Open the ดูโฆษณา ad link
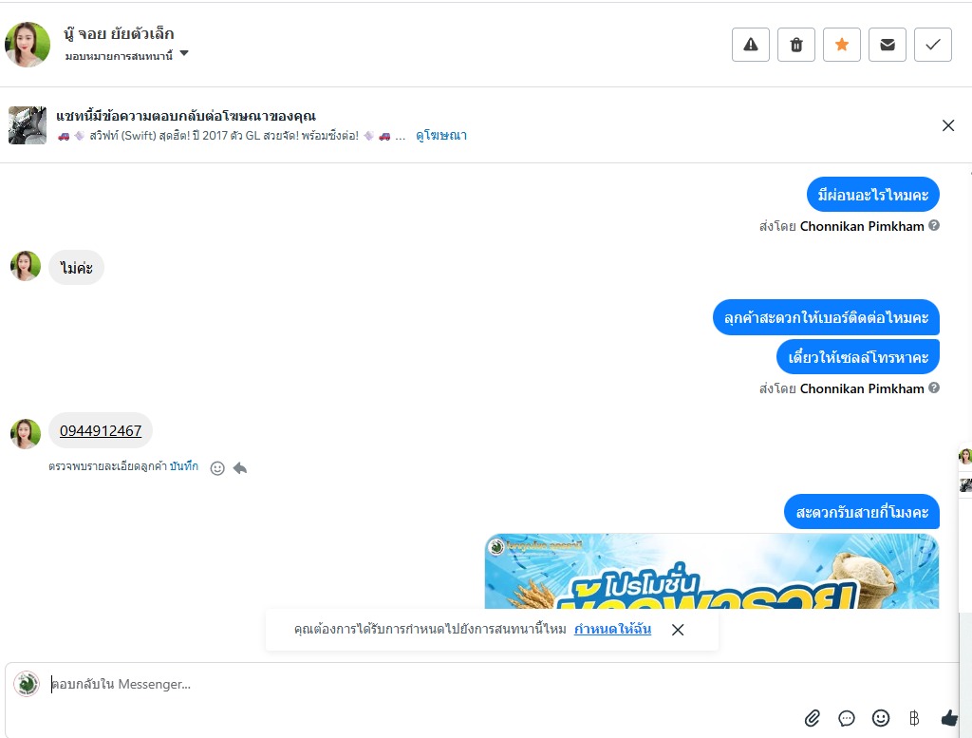The image size is (972, 738). tap(440, 135)
